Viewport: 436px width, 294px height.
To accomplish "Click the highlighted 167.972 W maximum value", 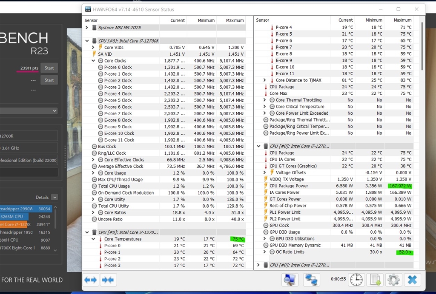I will pos(399,186).
